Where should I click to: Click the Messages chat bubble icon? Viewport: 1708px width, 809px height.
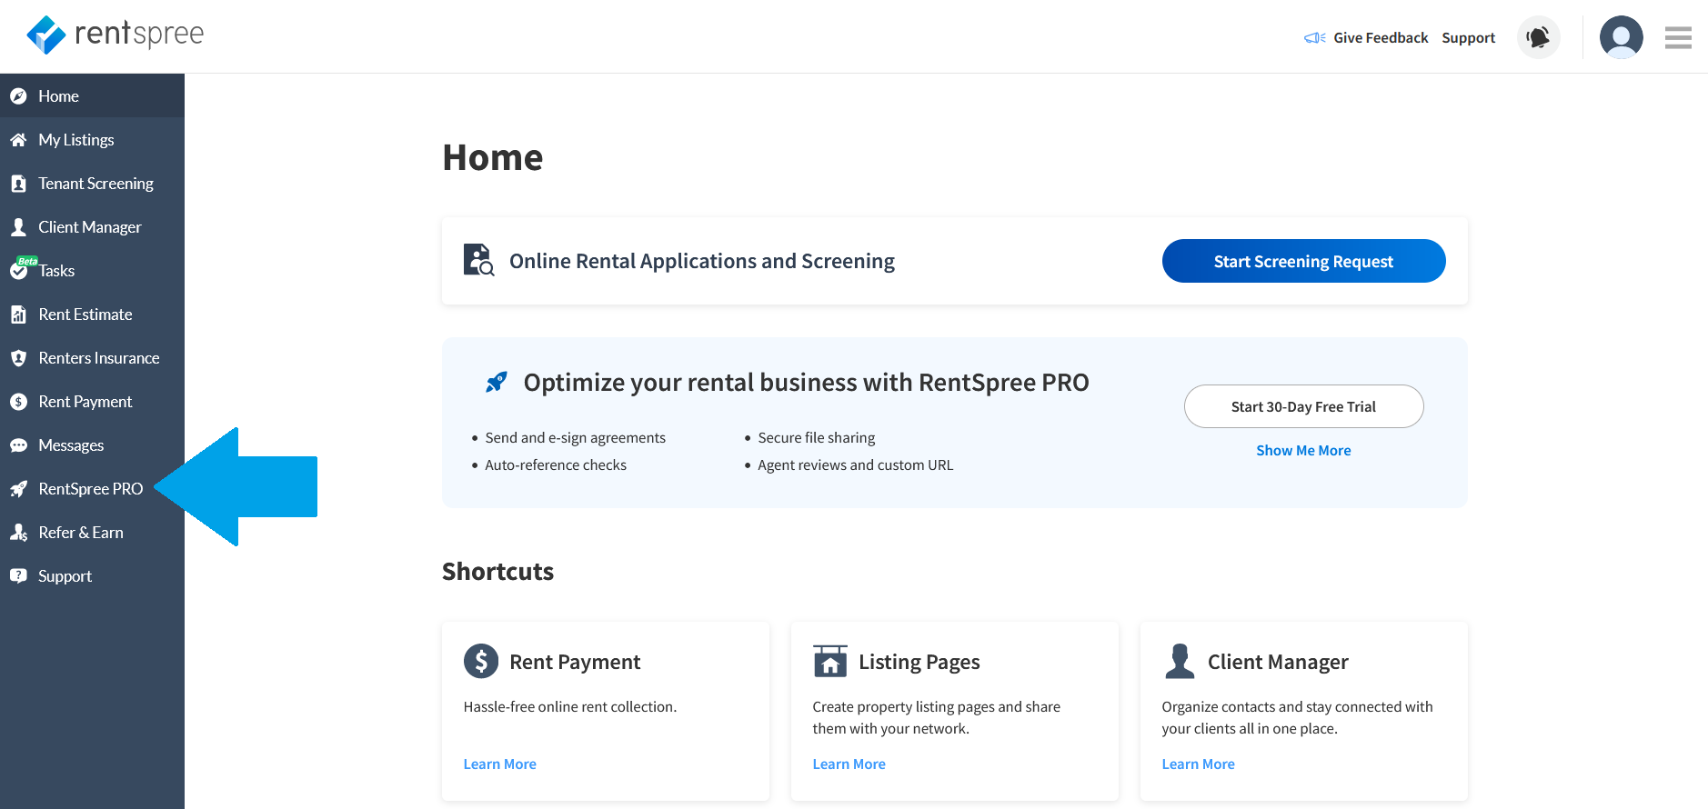click(18, 445)
